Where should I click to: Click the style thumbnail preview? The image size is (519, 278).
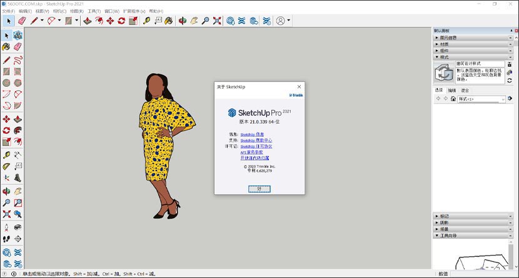444,72
